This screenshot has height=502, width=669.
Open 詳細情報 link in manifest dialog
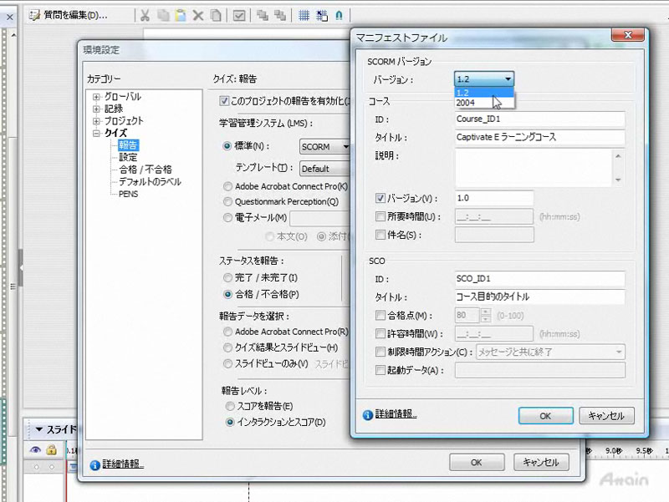(396, 414)
